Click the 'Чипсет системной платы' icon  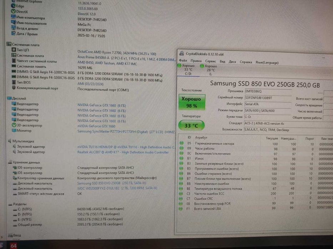click(x=14, y=61)
